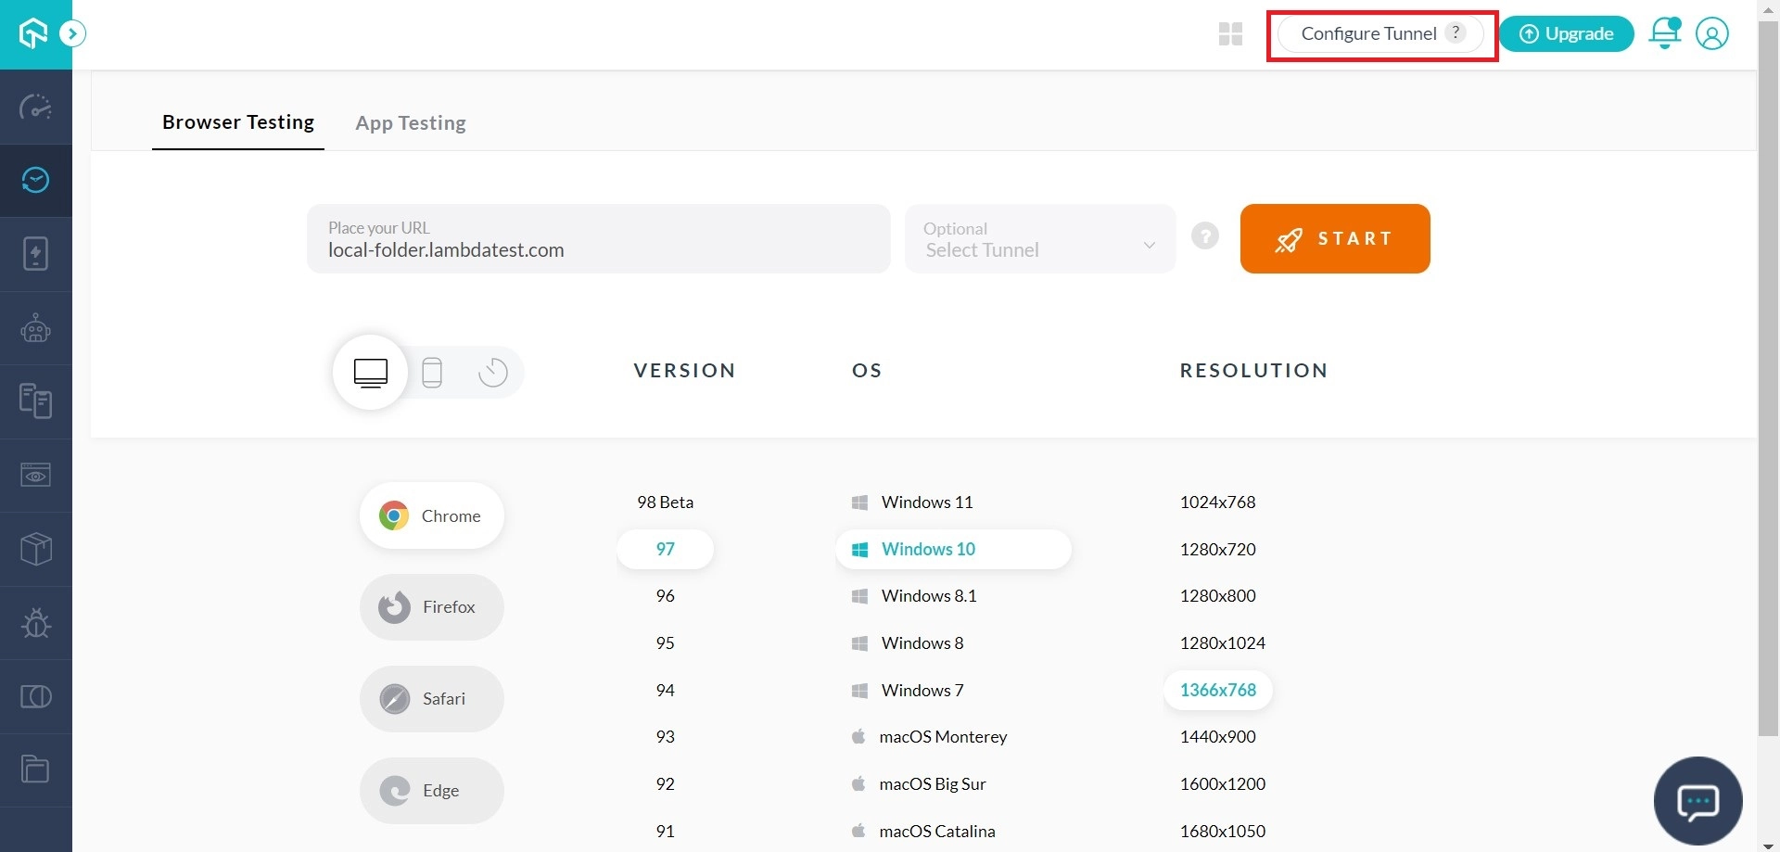Click the Upgrade button
This screenshot has height=852, width=1780.
click(1566, 33)
